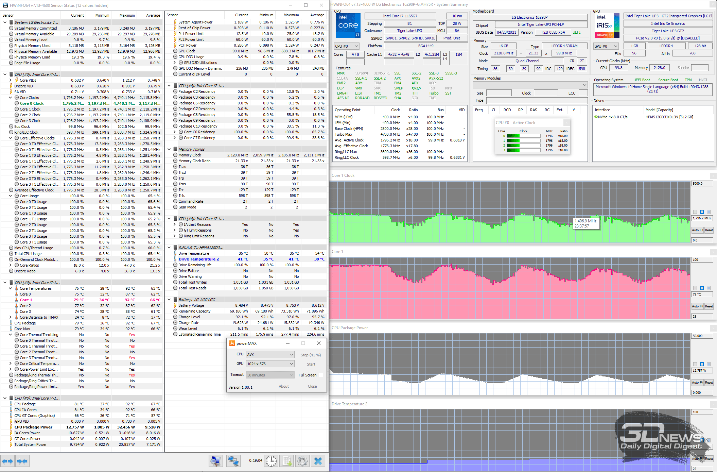
Task: Click Auto Fit on Core 1 Clock graph
Action: coord(697,230)
